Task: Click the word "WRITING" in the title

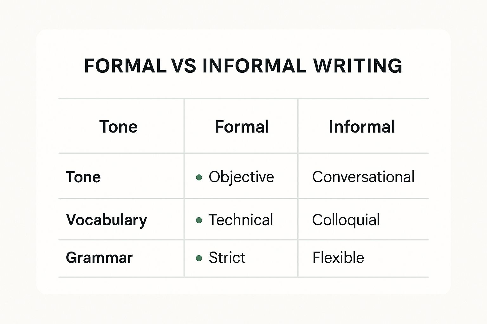Action: [358, 66]
